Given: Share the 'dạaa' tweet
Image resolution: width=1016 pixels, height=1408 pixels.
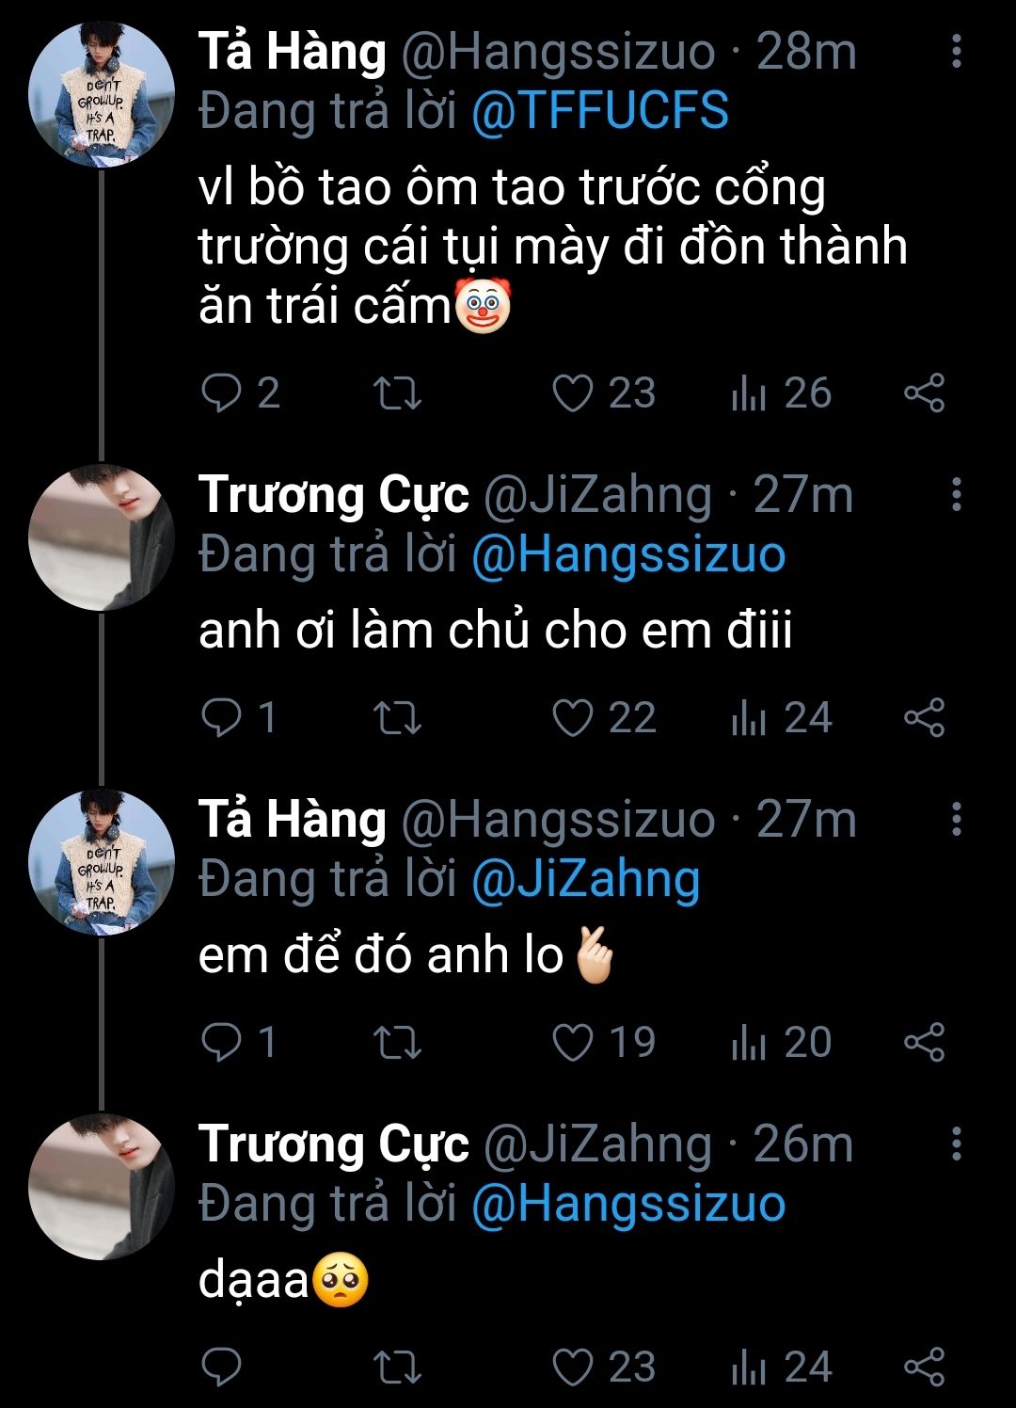Looking at the screenshot, I should tap(924, 1368).
